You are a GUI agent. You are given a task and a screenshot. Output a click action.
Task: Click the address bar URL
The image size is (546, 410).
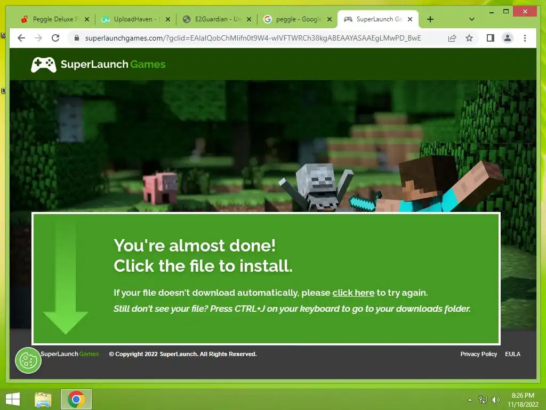[x=253, y=38]
